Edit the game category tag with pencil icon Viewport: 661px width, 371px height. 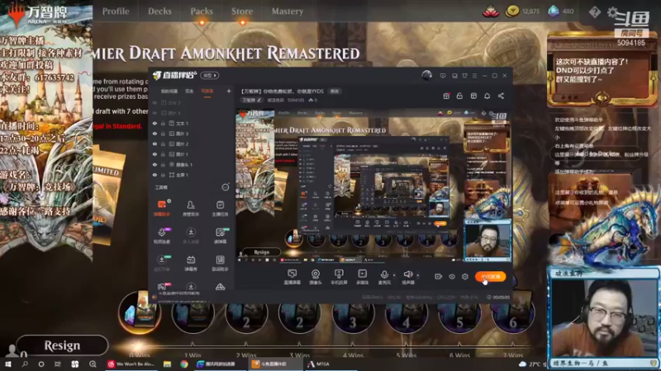pos(252,100)
